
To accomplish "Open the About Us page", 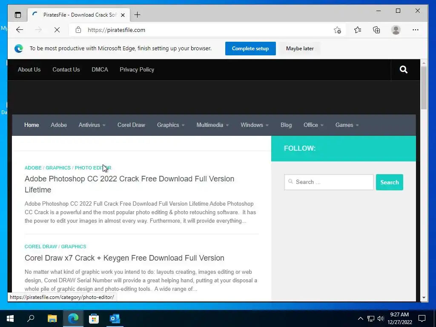I will 29,69.
